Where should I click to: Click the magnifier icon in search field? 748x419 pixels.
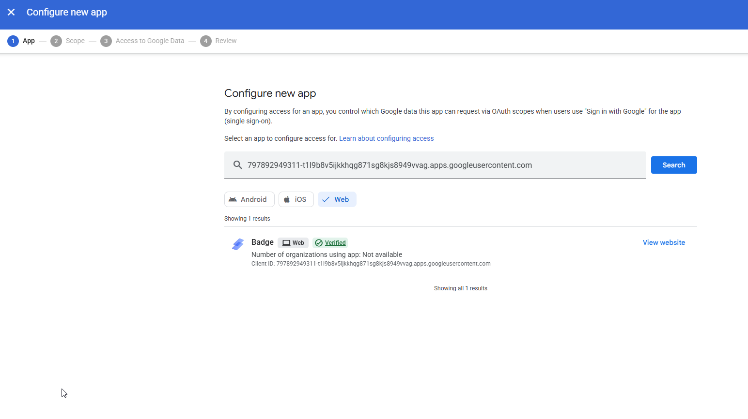point(237,165)
